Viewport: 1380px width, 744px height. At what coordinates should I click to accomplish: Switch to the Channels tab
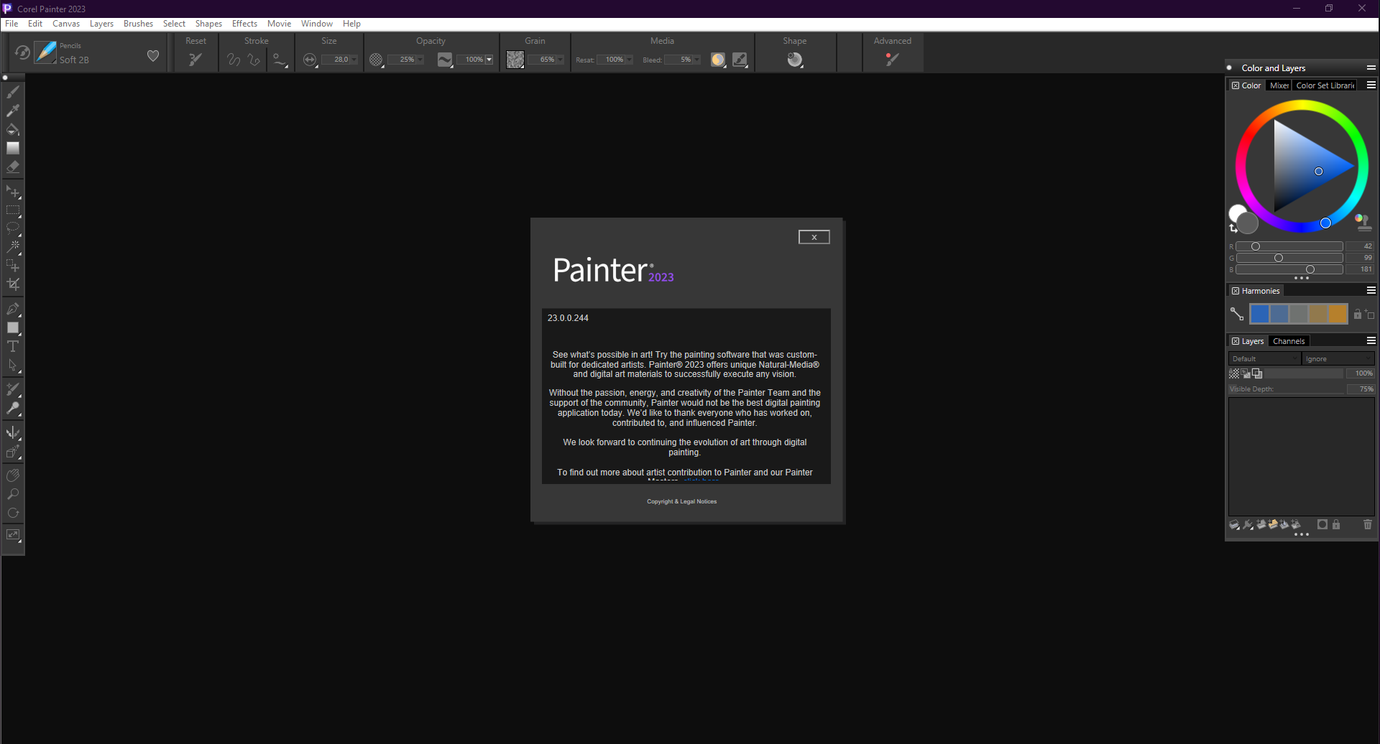[x=1289, y=341]
